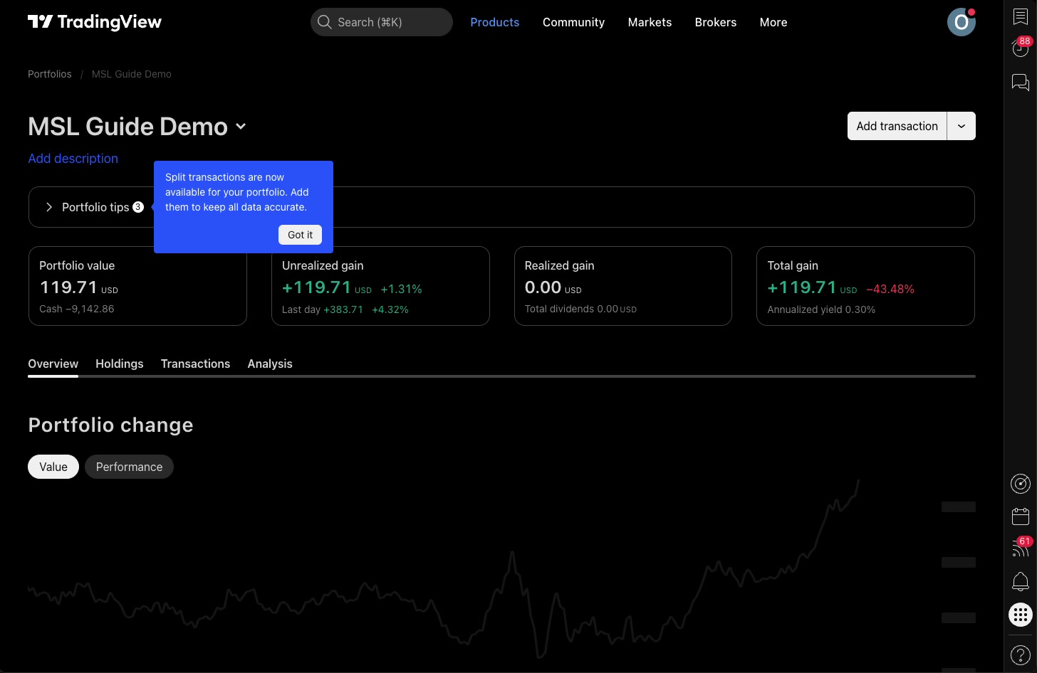The height and width of the screenshot is (673, 1037).
Task: Open the Markets menu
Action: (650, 22)
